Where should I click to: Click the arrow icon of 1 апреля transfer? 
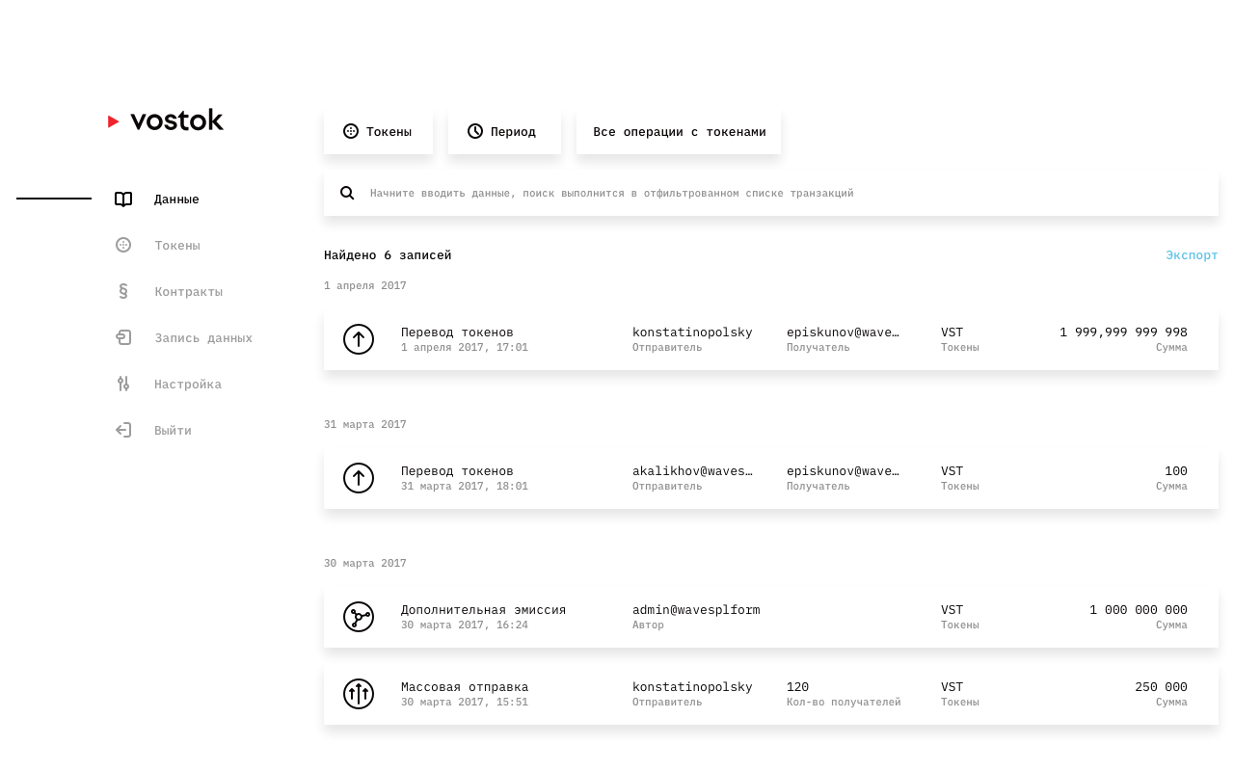[x=359, y=339]
